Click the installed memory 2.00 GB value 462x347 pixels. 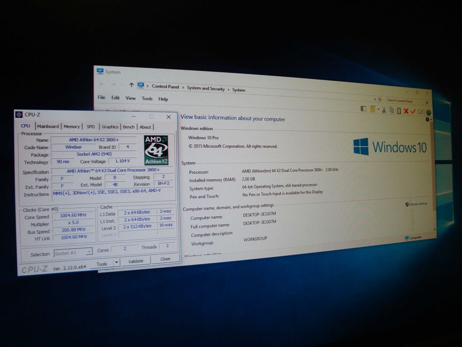click(x=249, y=179)
